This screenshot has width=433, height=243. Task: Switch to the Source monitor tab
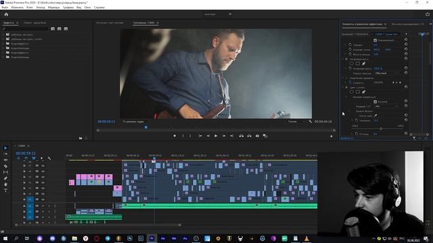click(110, 23)
